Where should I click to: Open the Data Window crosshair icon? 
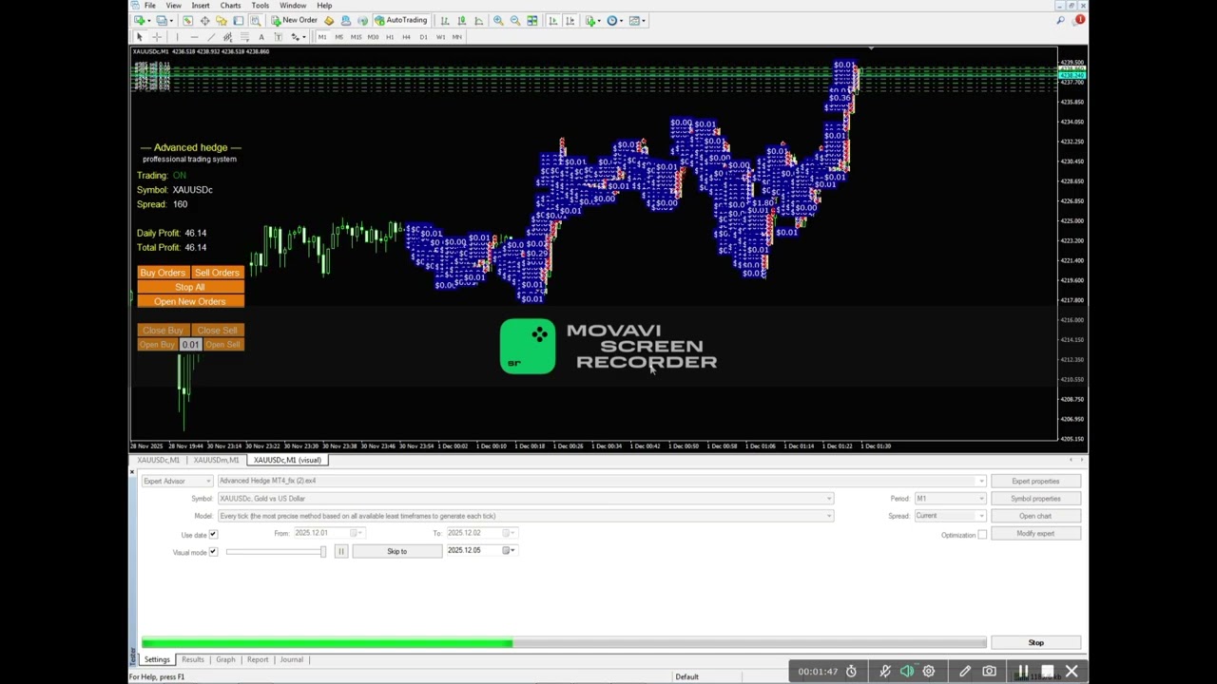[x=204, y=20]
